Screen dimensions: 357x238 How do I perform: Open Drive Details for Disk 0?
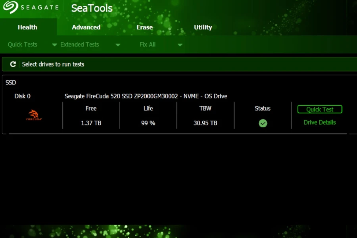[x=320, y=122]
